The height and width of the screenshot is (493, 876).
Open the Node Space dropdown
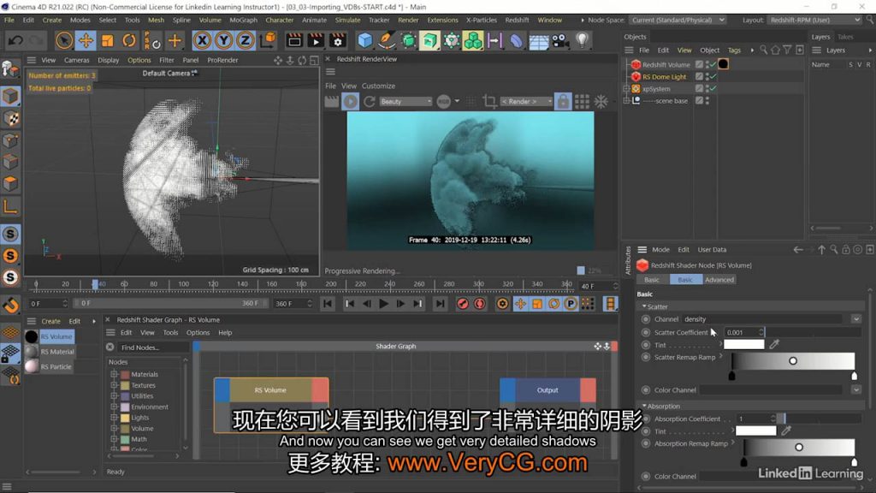(678, 21)
